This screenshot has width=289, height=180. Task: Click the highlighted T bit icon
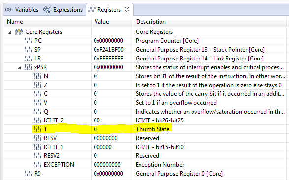(x=37, y=129)
